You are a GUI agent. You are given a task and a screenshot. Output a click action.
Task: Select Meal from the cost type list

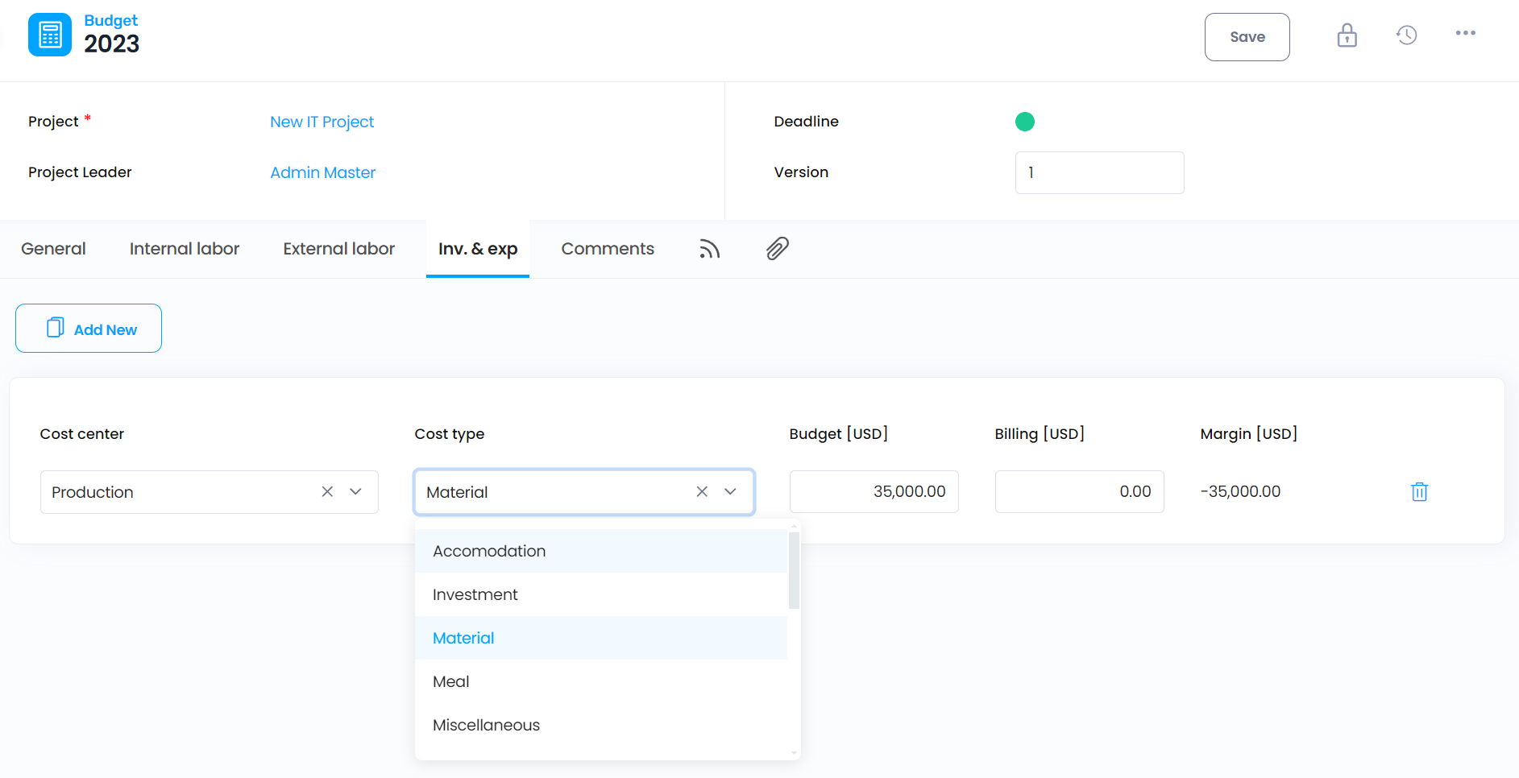601,681
